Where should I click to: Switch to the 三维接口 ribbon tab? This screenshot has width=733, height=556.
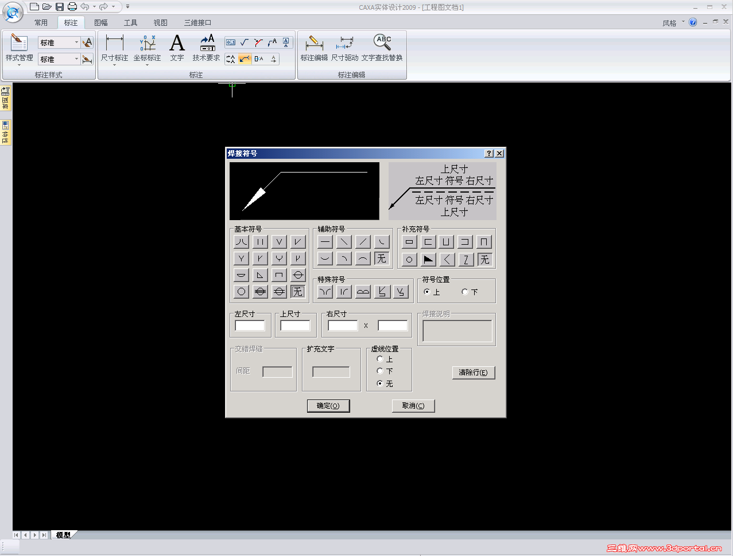click(197, 23)
